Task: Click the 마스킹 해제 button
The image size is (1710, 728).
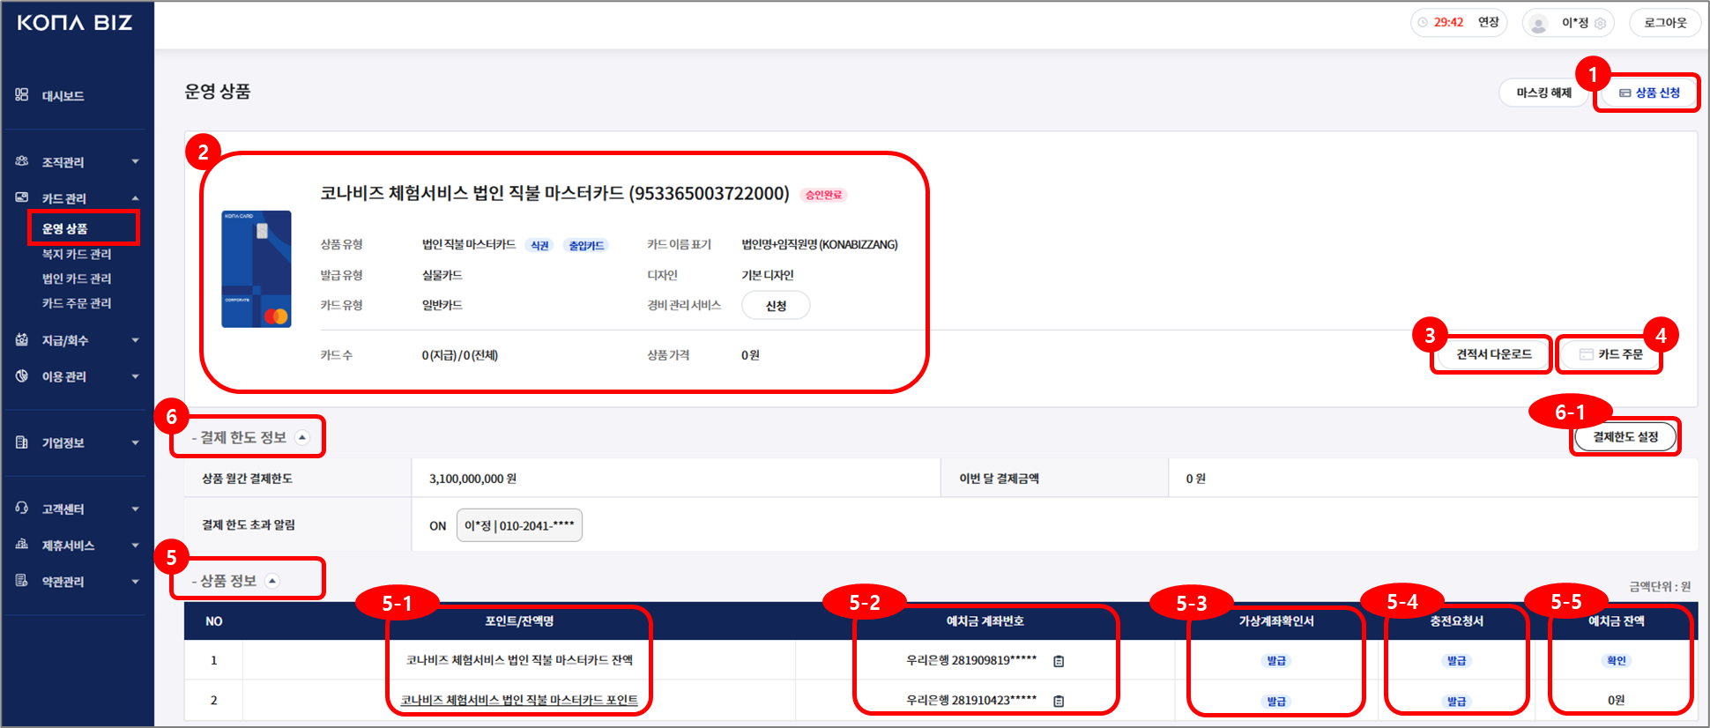Action: tap(1544, 93)
